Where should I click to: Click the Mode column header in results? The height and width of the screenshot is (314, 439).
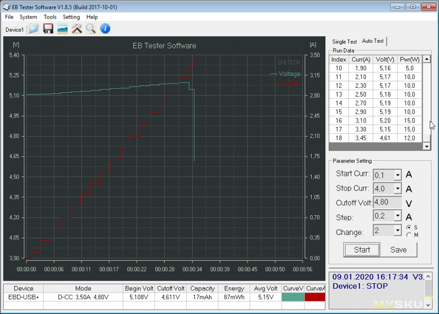click(83, 289)
